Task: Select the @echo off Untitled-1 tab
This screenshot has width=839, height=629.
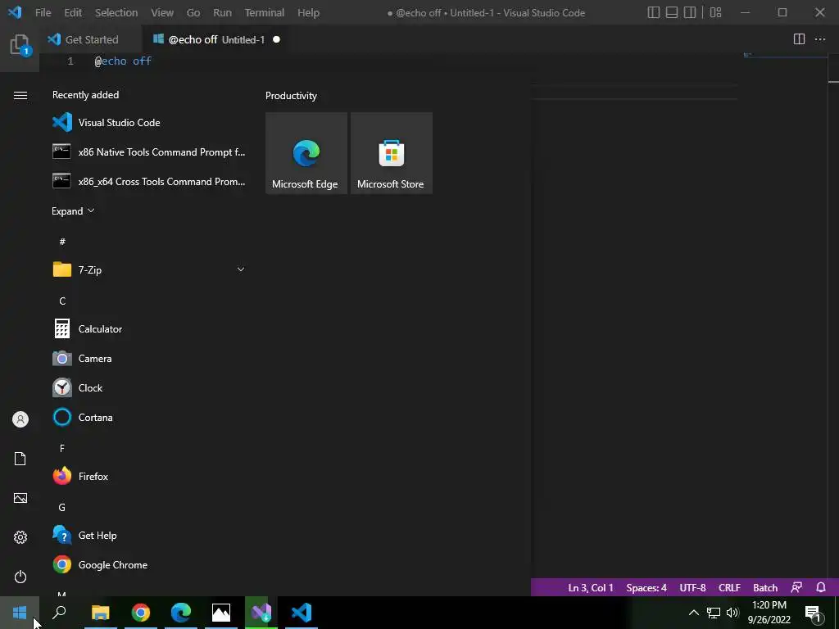Action: coord(215,39)
